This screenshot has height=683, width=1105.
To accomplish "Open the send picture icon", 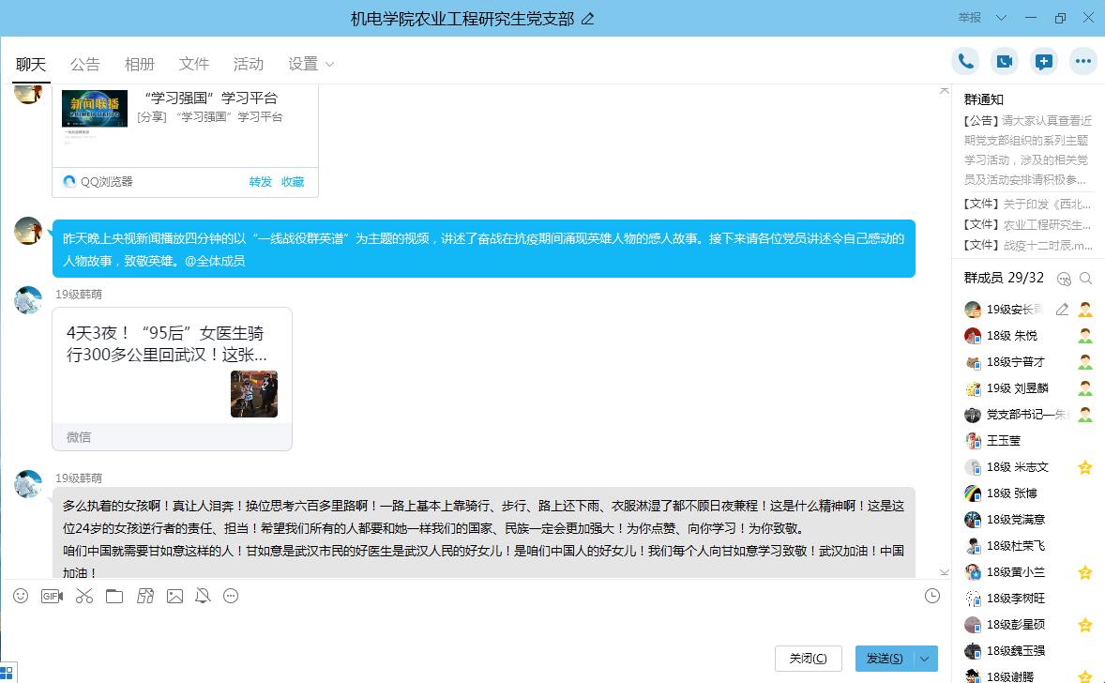I will point(174,596).
